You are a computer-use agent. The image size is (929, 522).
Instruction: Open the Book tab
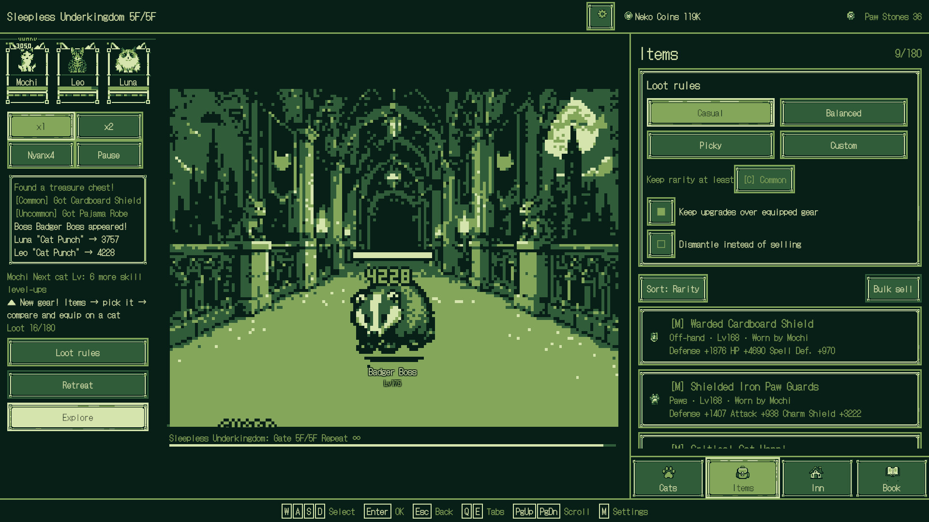pyautogui.click(x=891, y=478)
